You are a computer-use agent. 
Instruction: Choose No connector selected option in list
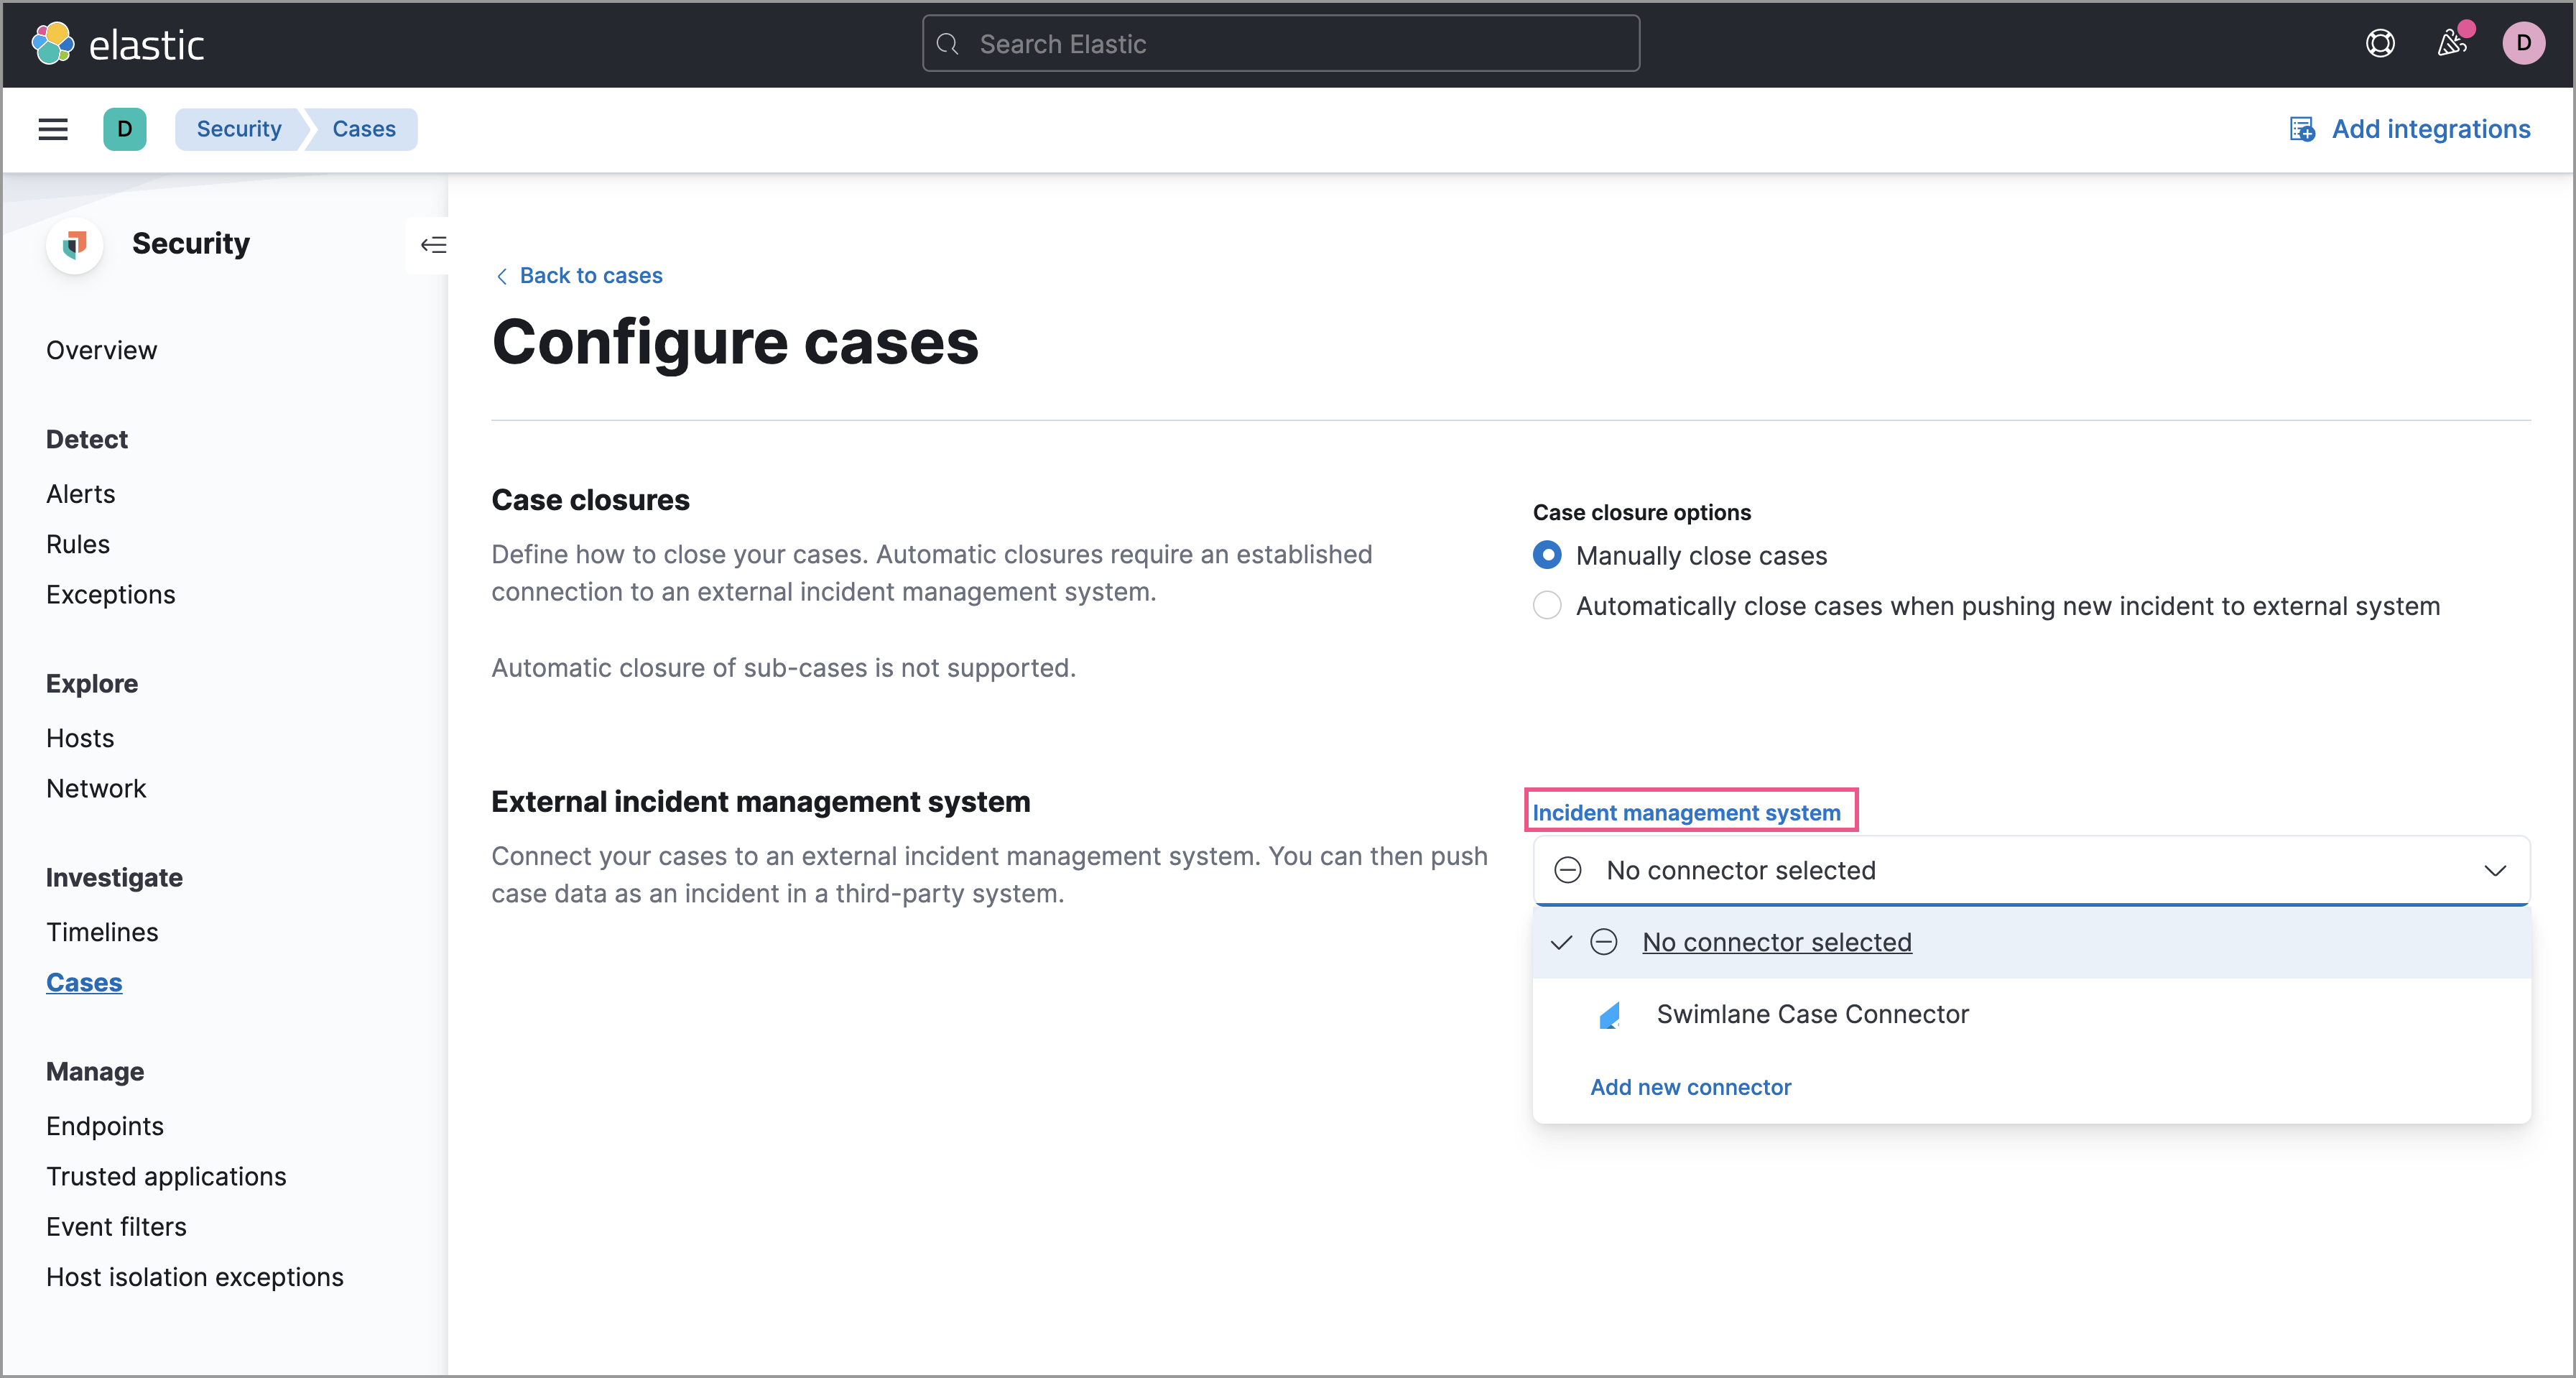pyautogui.click(x=1776, y=942)
